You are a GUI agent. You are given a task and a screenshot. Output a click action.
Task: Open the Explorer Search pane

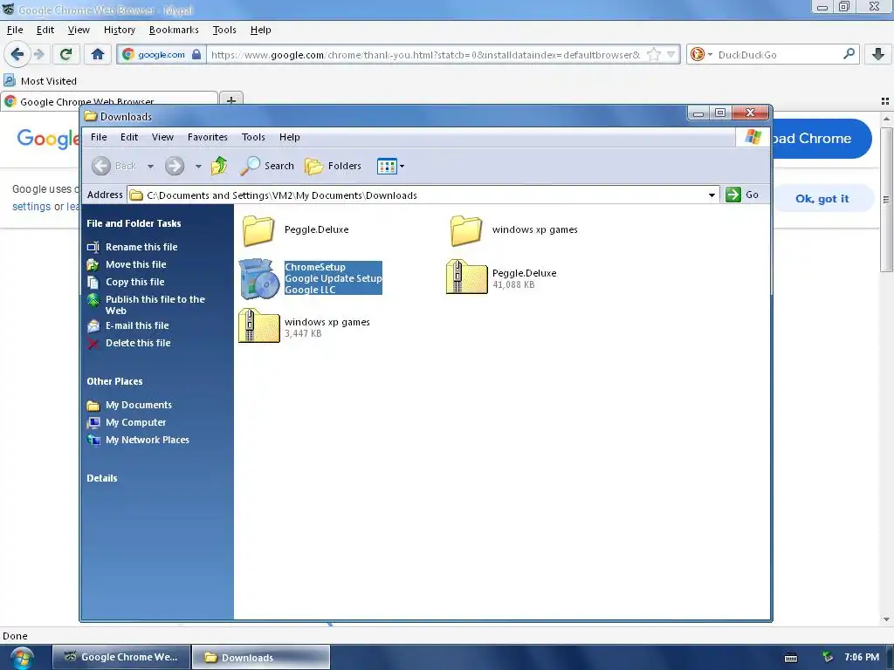click(x=267, y=166)
